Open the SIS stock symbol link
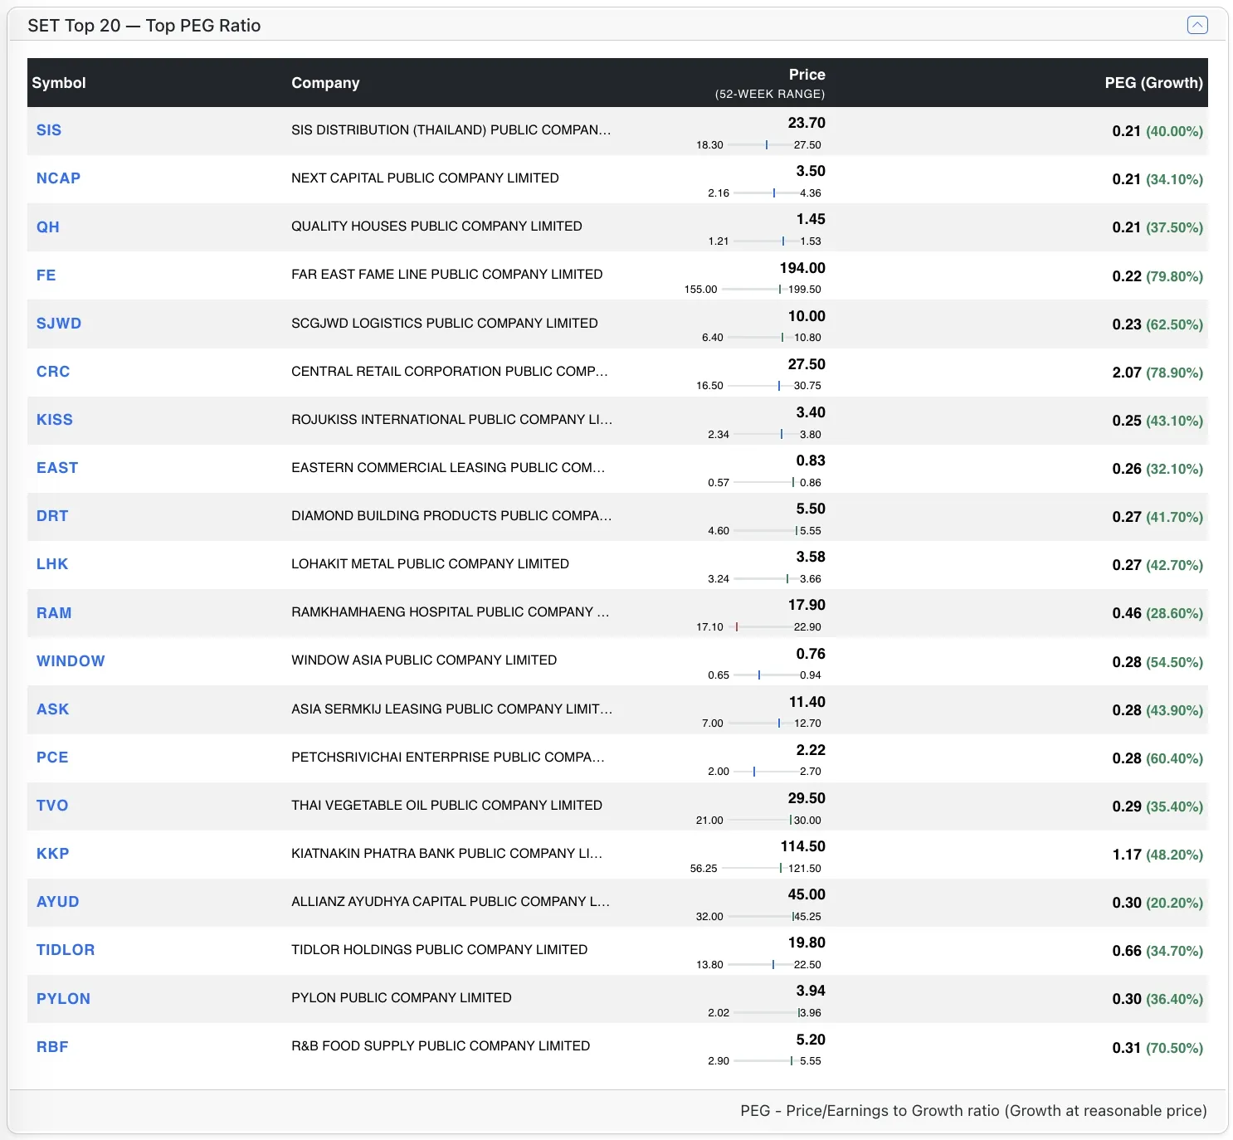 [x=49, y=130]
